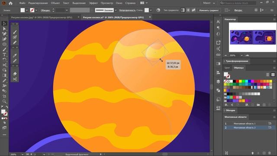Pick the Eraser tool in floating panel
Image resolution: width=277 pixels, height=156 pixels.
click(x=15, y=74)
